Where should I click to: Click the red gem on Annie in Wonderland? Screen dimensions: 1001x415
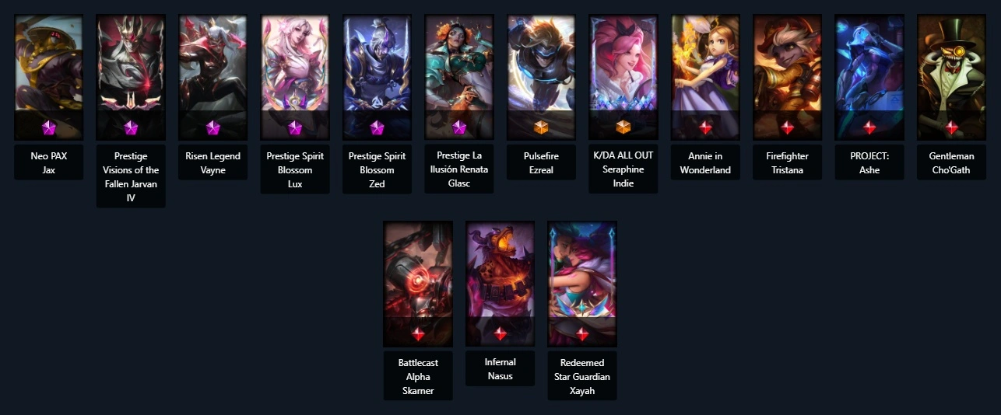click(705, 127)
